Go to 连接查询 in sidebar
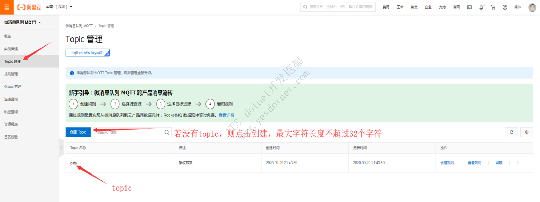The height and width of the screenshot is (202, 540). coord(11,99)
